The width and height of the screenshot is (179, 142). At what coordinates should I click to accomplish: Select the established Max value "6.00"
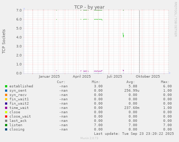(x=167, y=86)
